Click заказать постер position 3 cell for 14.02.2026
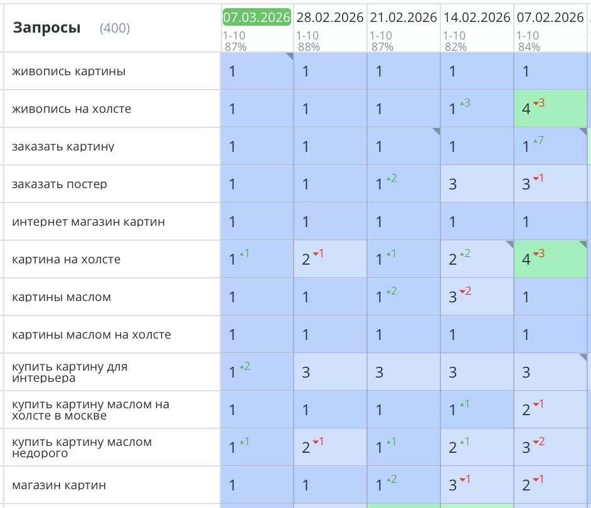The image size is (591, 508). point(477,184)
